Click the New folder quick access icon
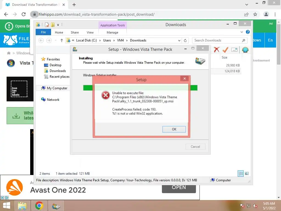The height and width of the screenshot is (211, 281). [53, 24]
